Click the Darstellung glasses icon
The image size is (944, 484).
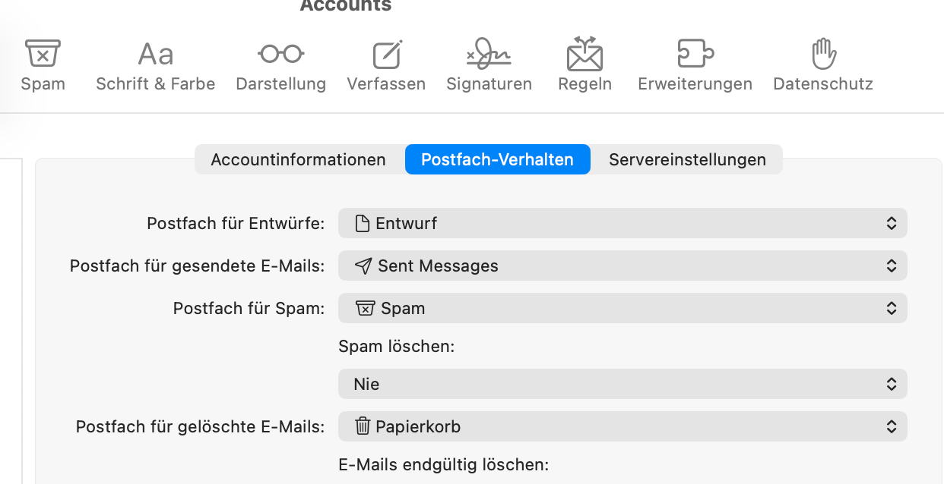280,55
